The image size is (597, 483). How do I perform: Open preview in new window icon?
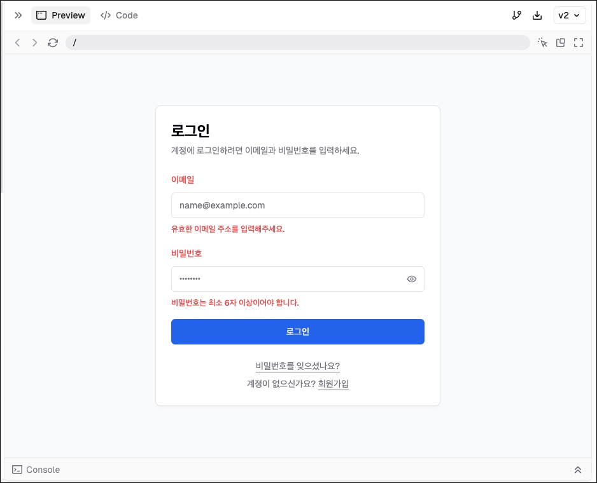point(561,43)
